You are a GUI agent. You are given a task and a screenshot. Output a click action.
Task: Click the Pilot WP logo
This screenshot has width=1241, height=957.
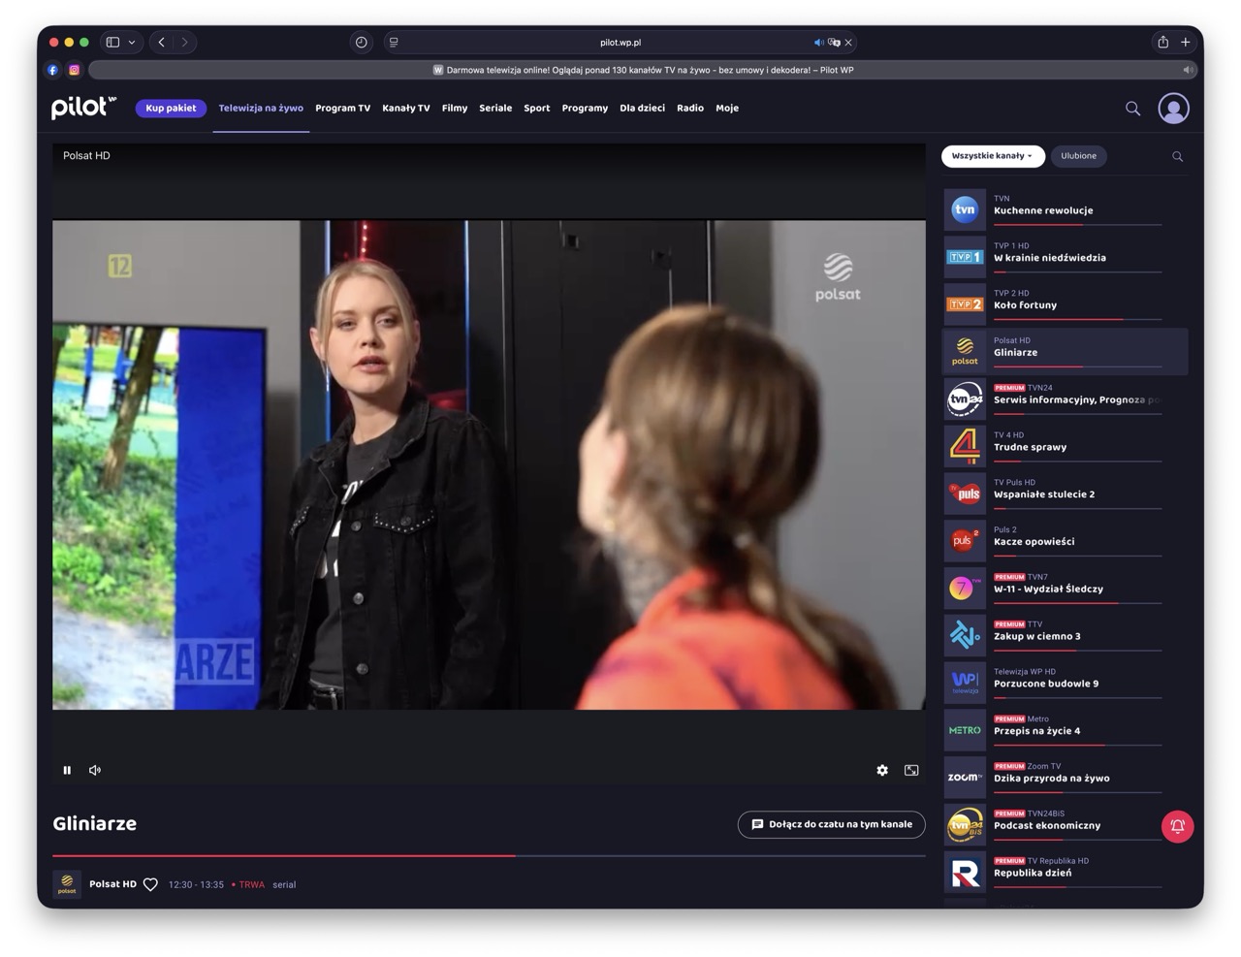pos(83,108)
